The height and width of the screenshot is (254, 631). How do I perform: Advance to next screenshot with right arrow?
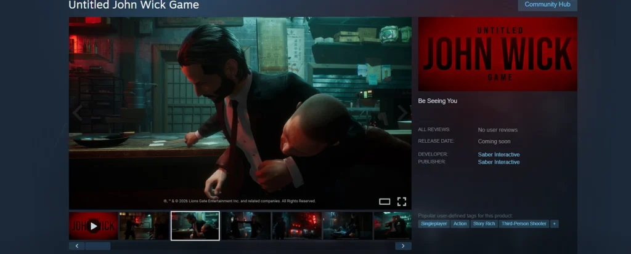click(x=403, y=113)
